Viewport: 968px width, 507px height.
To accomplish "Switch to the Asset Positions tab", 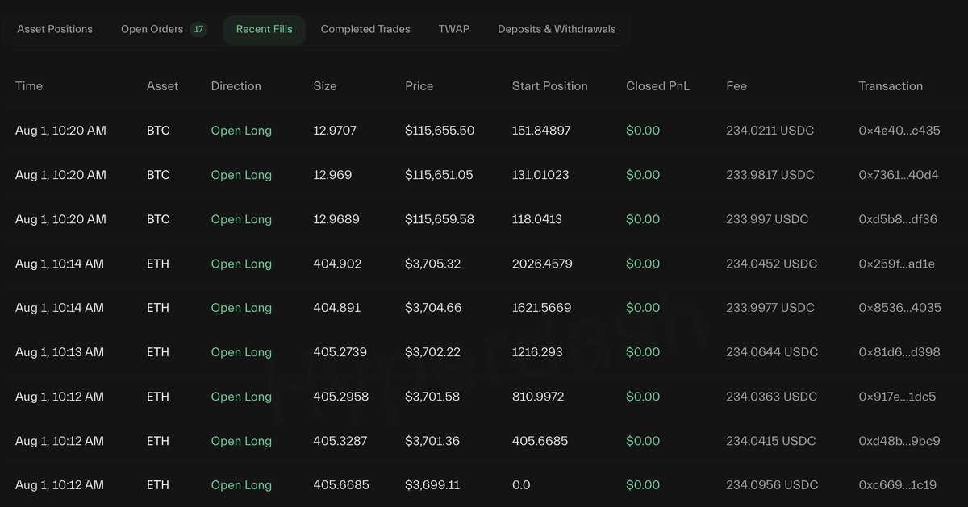I will [55, 29].
